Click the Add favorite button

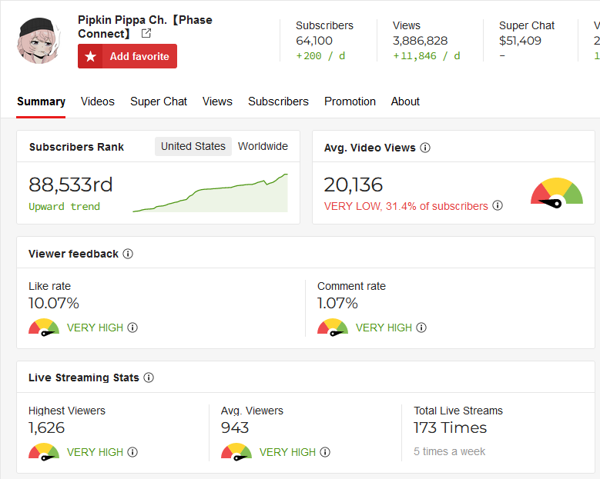coord(127,56)
